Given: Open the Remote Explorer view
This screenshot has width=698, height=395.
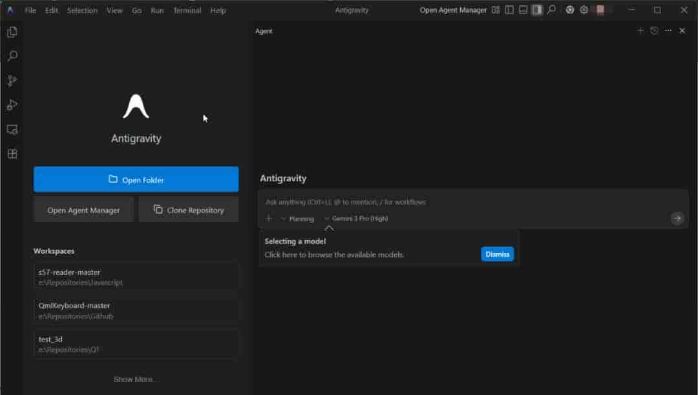Looking at the screenshot, I should pyautogui.click(x=12, y=129).
